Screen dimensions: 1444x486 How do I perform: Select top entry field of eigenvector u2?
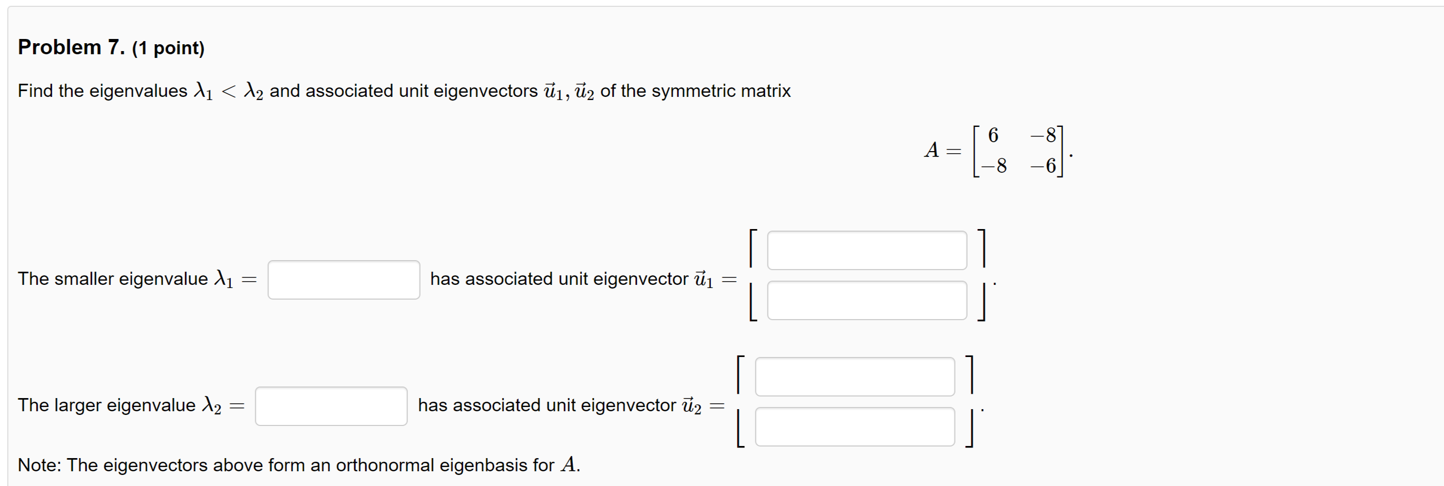(855, 377)
